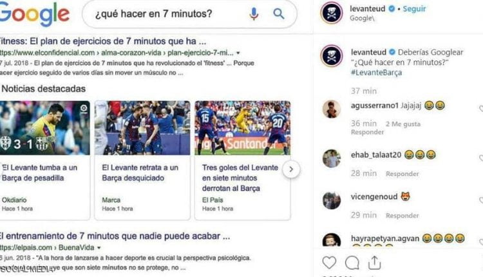Viewport: 483px width, 277px height.
Task: Click the magnifying glass search icon
Action: 279,14
